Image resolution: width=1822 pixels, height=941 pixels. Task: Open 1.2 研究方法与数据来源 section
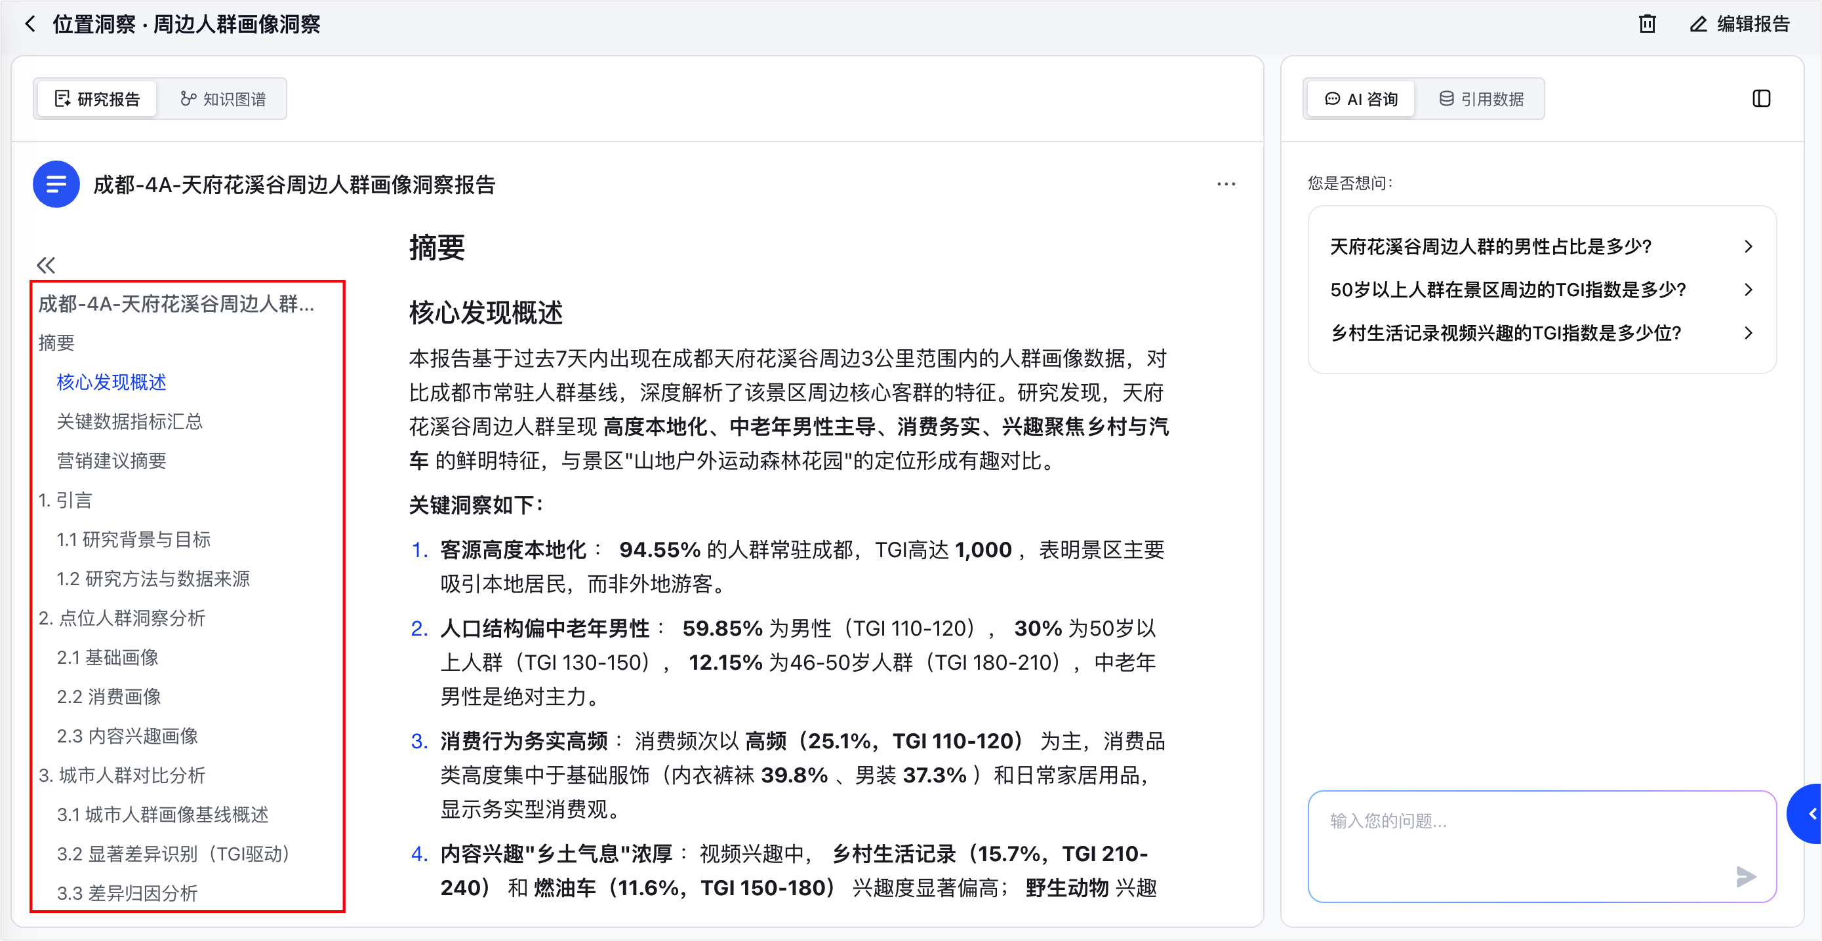pyautogui.click(x=153, y=579)
